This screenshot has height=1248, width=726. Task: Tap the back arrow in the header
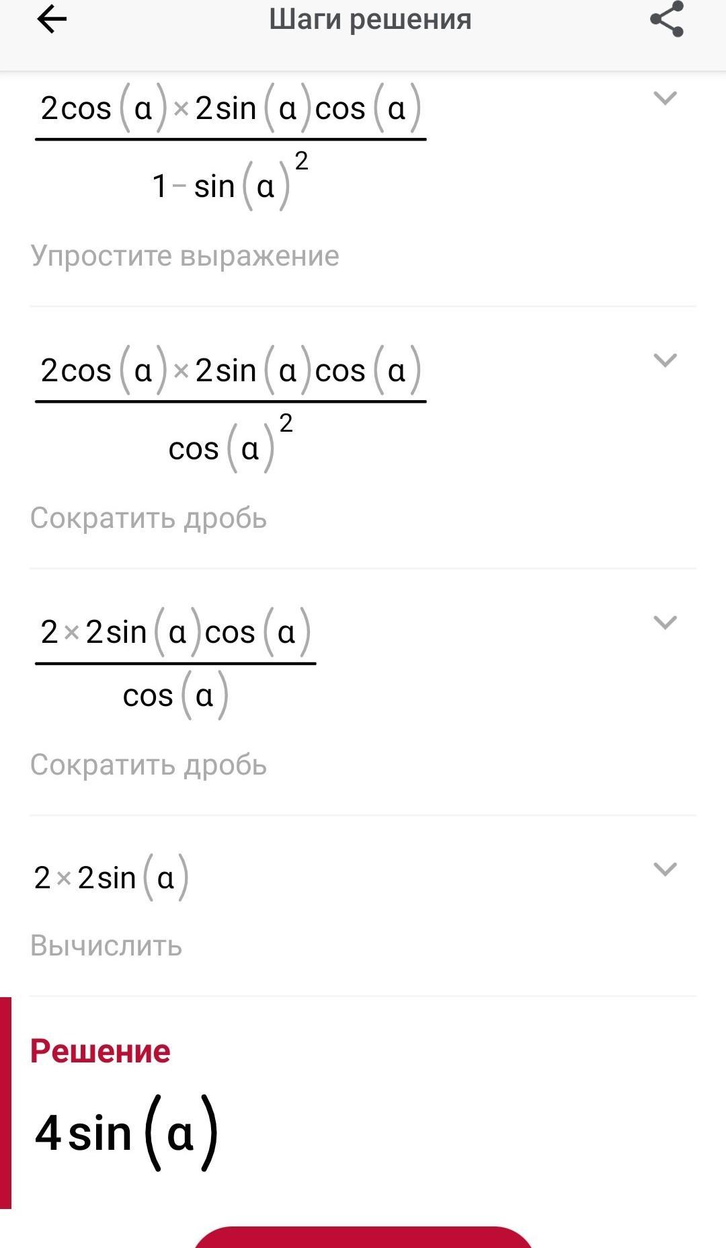point(52,19)
